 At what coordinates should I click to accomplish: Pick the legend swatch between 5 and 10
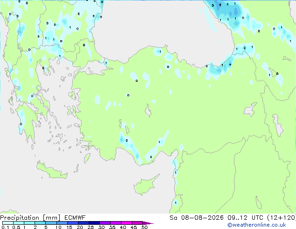click(51, 223)
